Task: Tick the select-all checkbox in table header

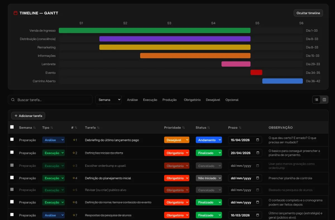Action: click(x=12, y=127)
